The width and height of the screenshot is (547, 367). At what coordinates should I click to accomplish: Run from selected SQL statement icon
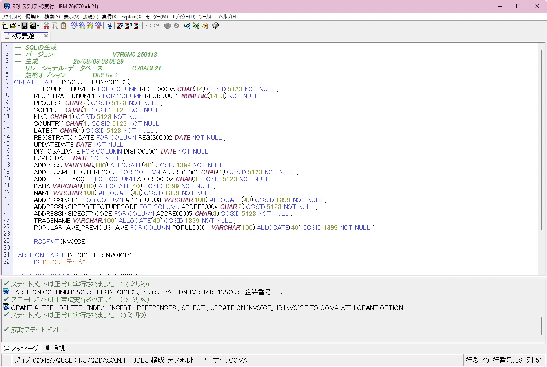tap(90, 26)
